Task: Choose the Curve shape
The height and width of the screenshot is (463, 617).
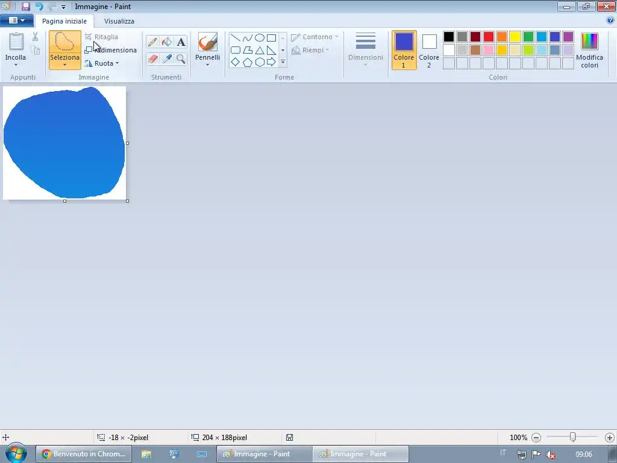Action: (248, 38)
